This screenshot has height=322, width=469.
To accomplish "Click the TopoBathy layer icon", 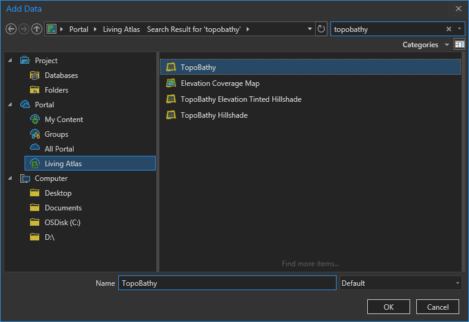I will (171, 67).
